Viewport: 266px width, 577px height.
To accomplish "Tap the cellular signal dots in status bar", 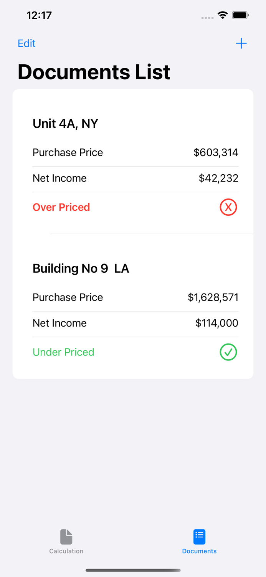I will point(207,18).
